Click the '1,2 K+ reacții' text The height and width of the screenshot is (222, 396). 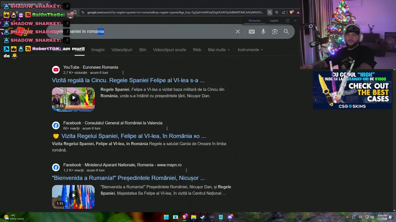(x=73, y=170)
